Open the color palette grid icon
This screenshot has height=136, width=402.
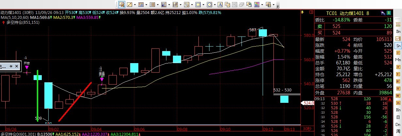pos(257,5)
